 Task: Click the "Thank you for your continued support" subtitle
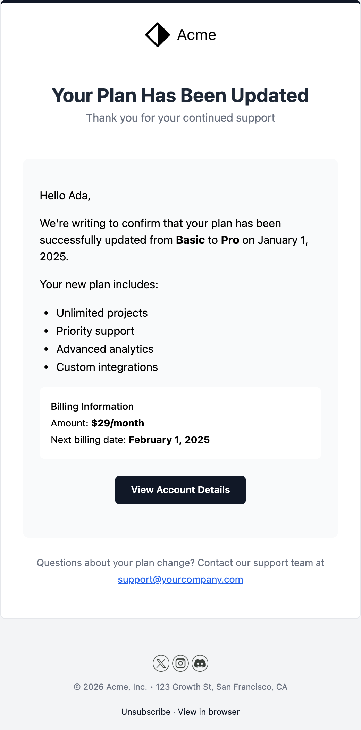click(x=180, y=118)
